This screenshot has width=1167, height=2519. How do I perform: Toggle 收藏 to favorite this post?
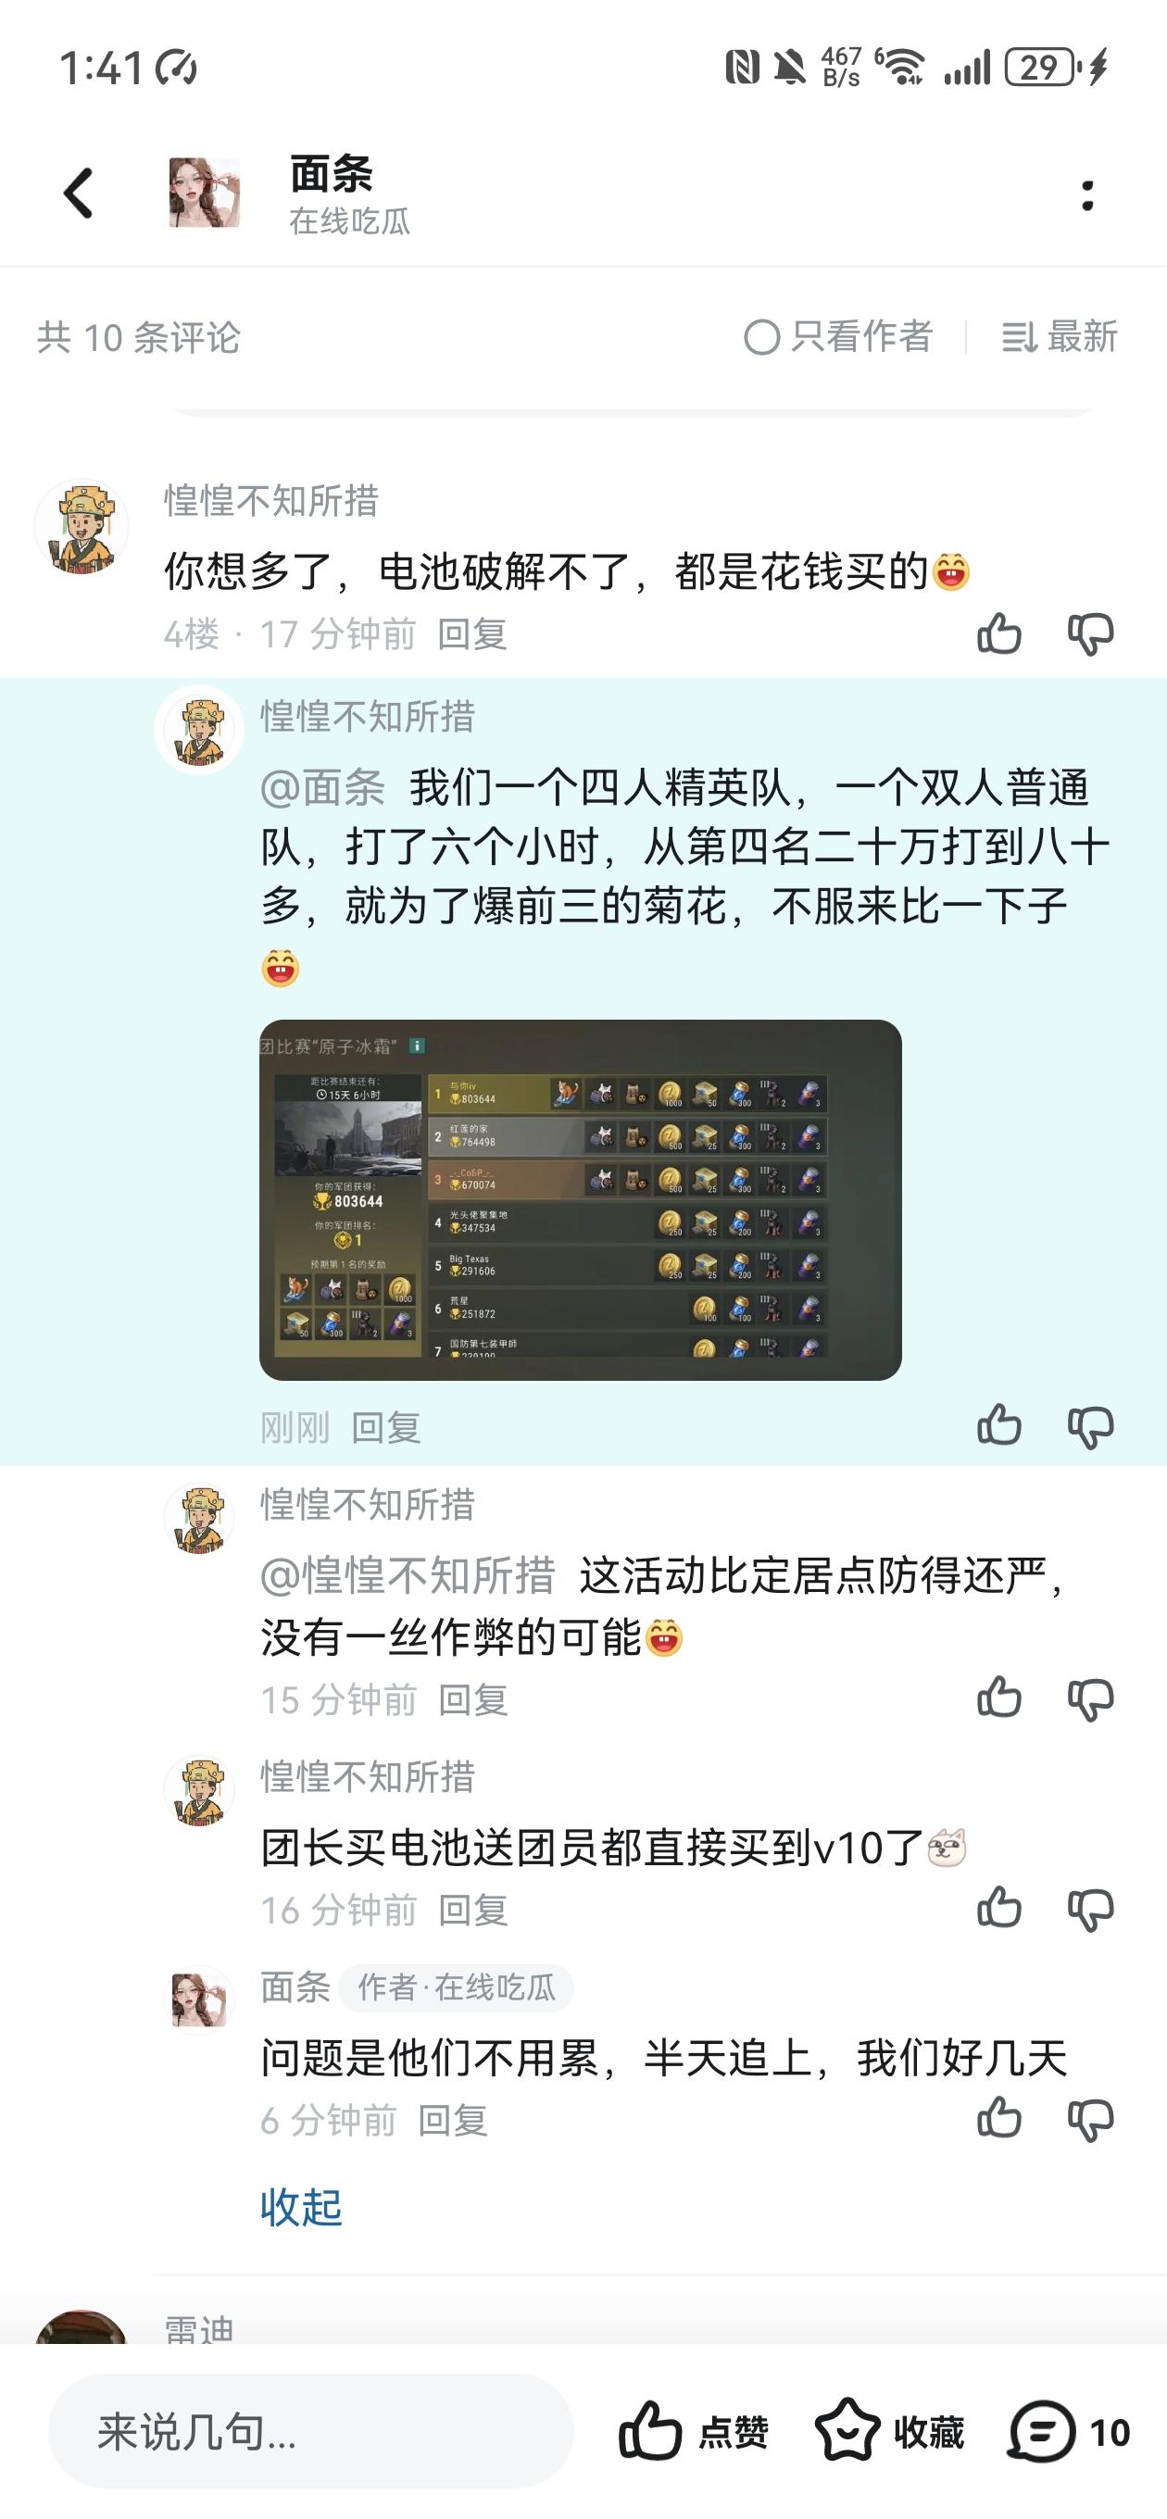(889, 2431)
